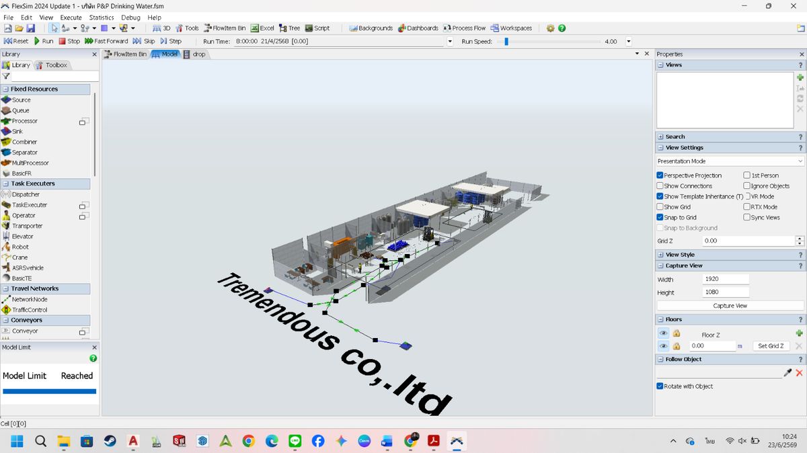Collapse the View Settings section
This screenshot has width=807, height=453.
click(x=660, y=148)
